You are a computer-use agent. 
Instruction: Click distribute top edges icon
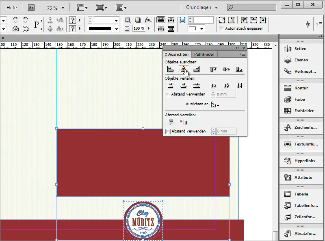(x=170, y=85)
